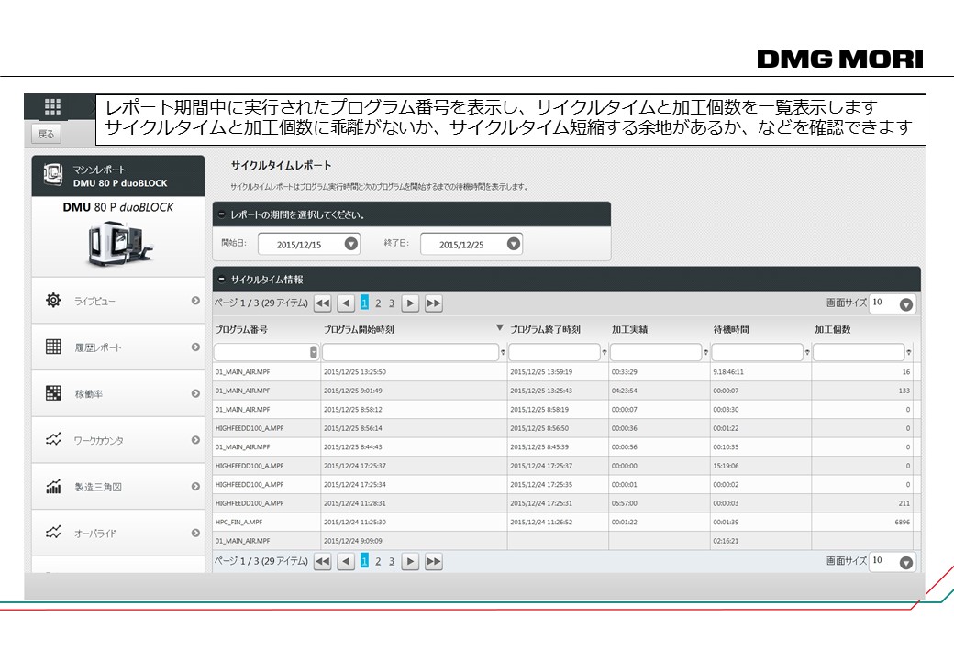Click the 加工個数 filter input field
The width and height of the screenshot is (954, 660).
pos(859,352)
